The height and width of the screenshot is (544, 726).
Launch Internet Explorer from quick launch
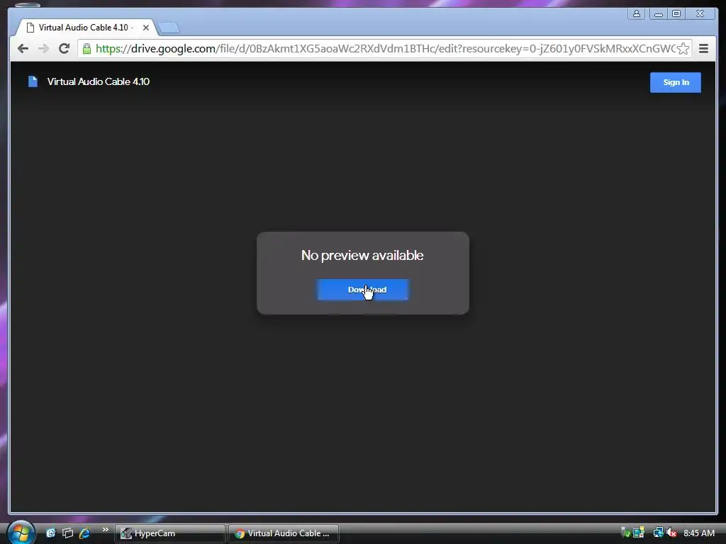point(84,533)
